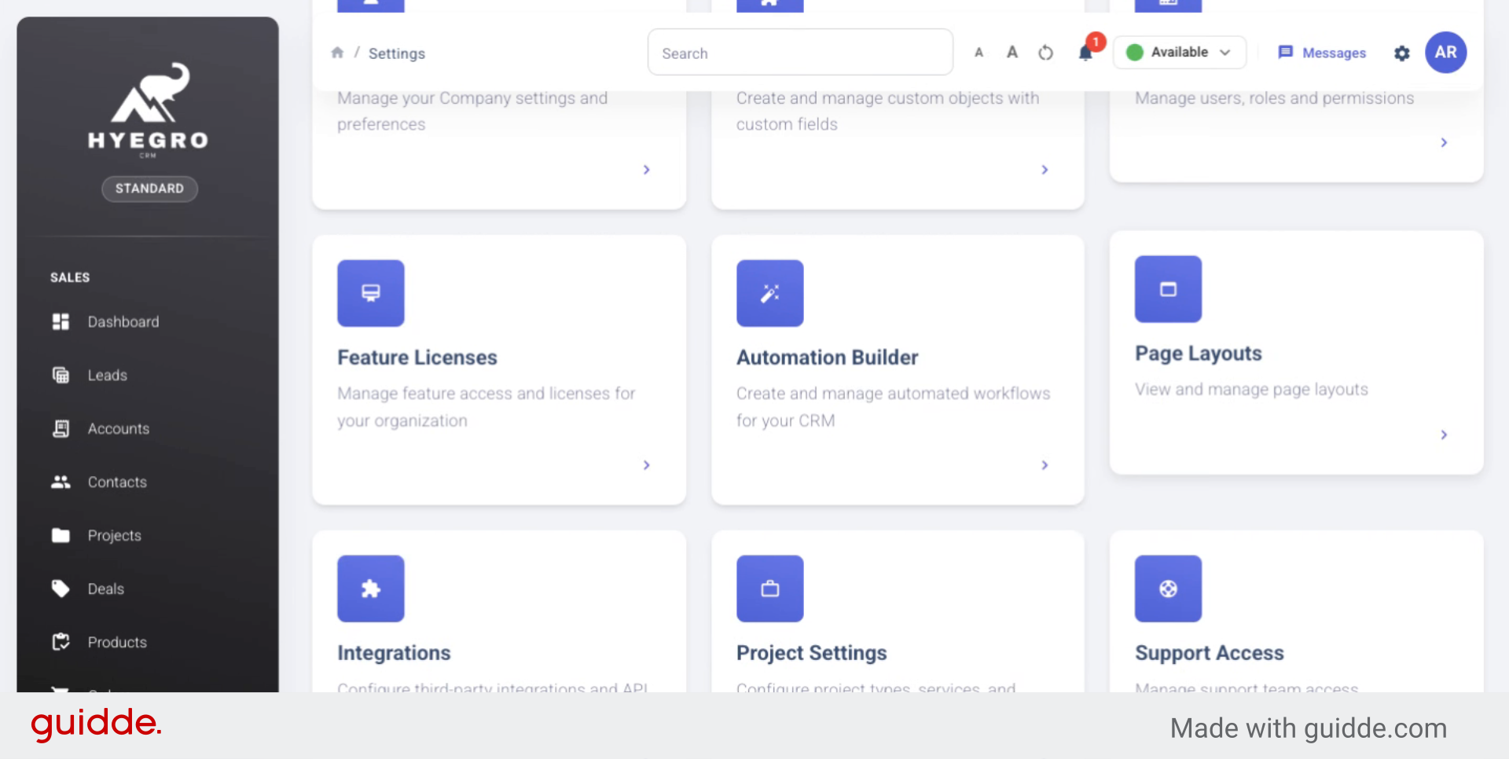Open the settings gear icon
1509x759 pixels.
coord(1401,53)
